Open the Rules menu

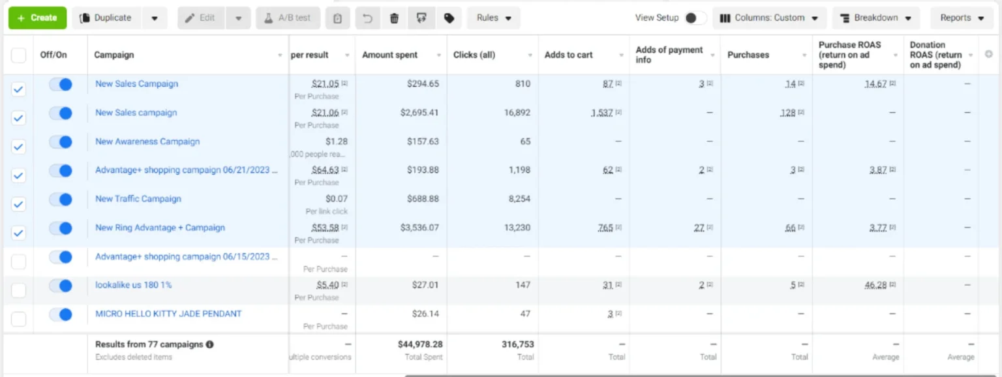[493, 18]
